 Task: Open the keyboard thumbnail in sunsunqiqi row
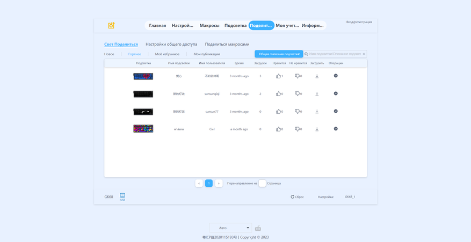(143, 94)
